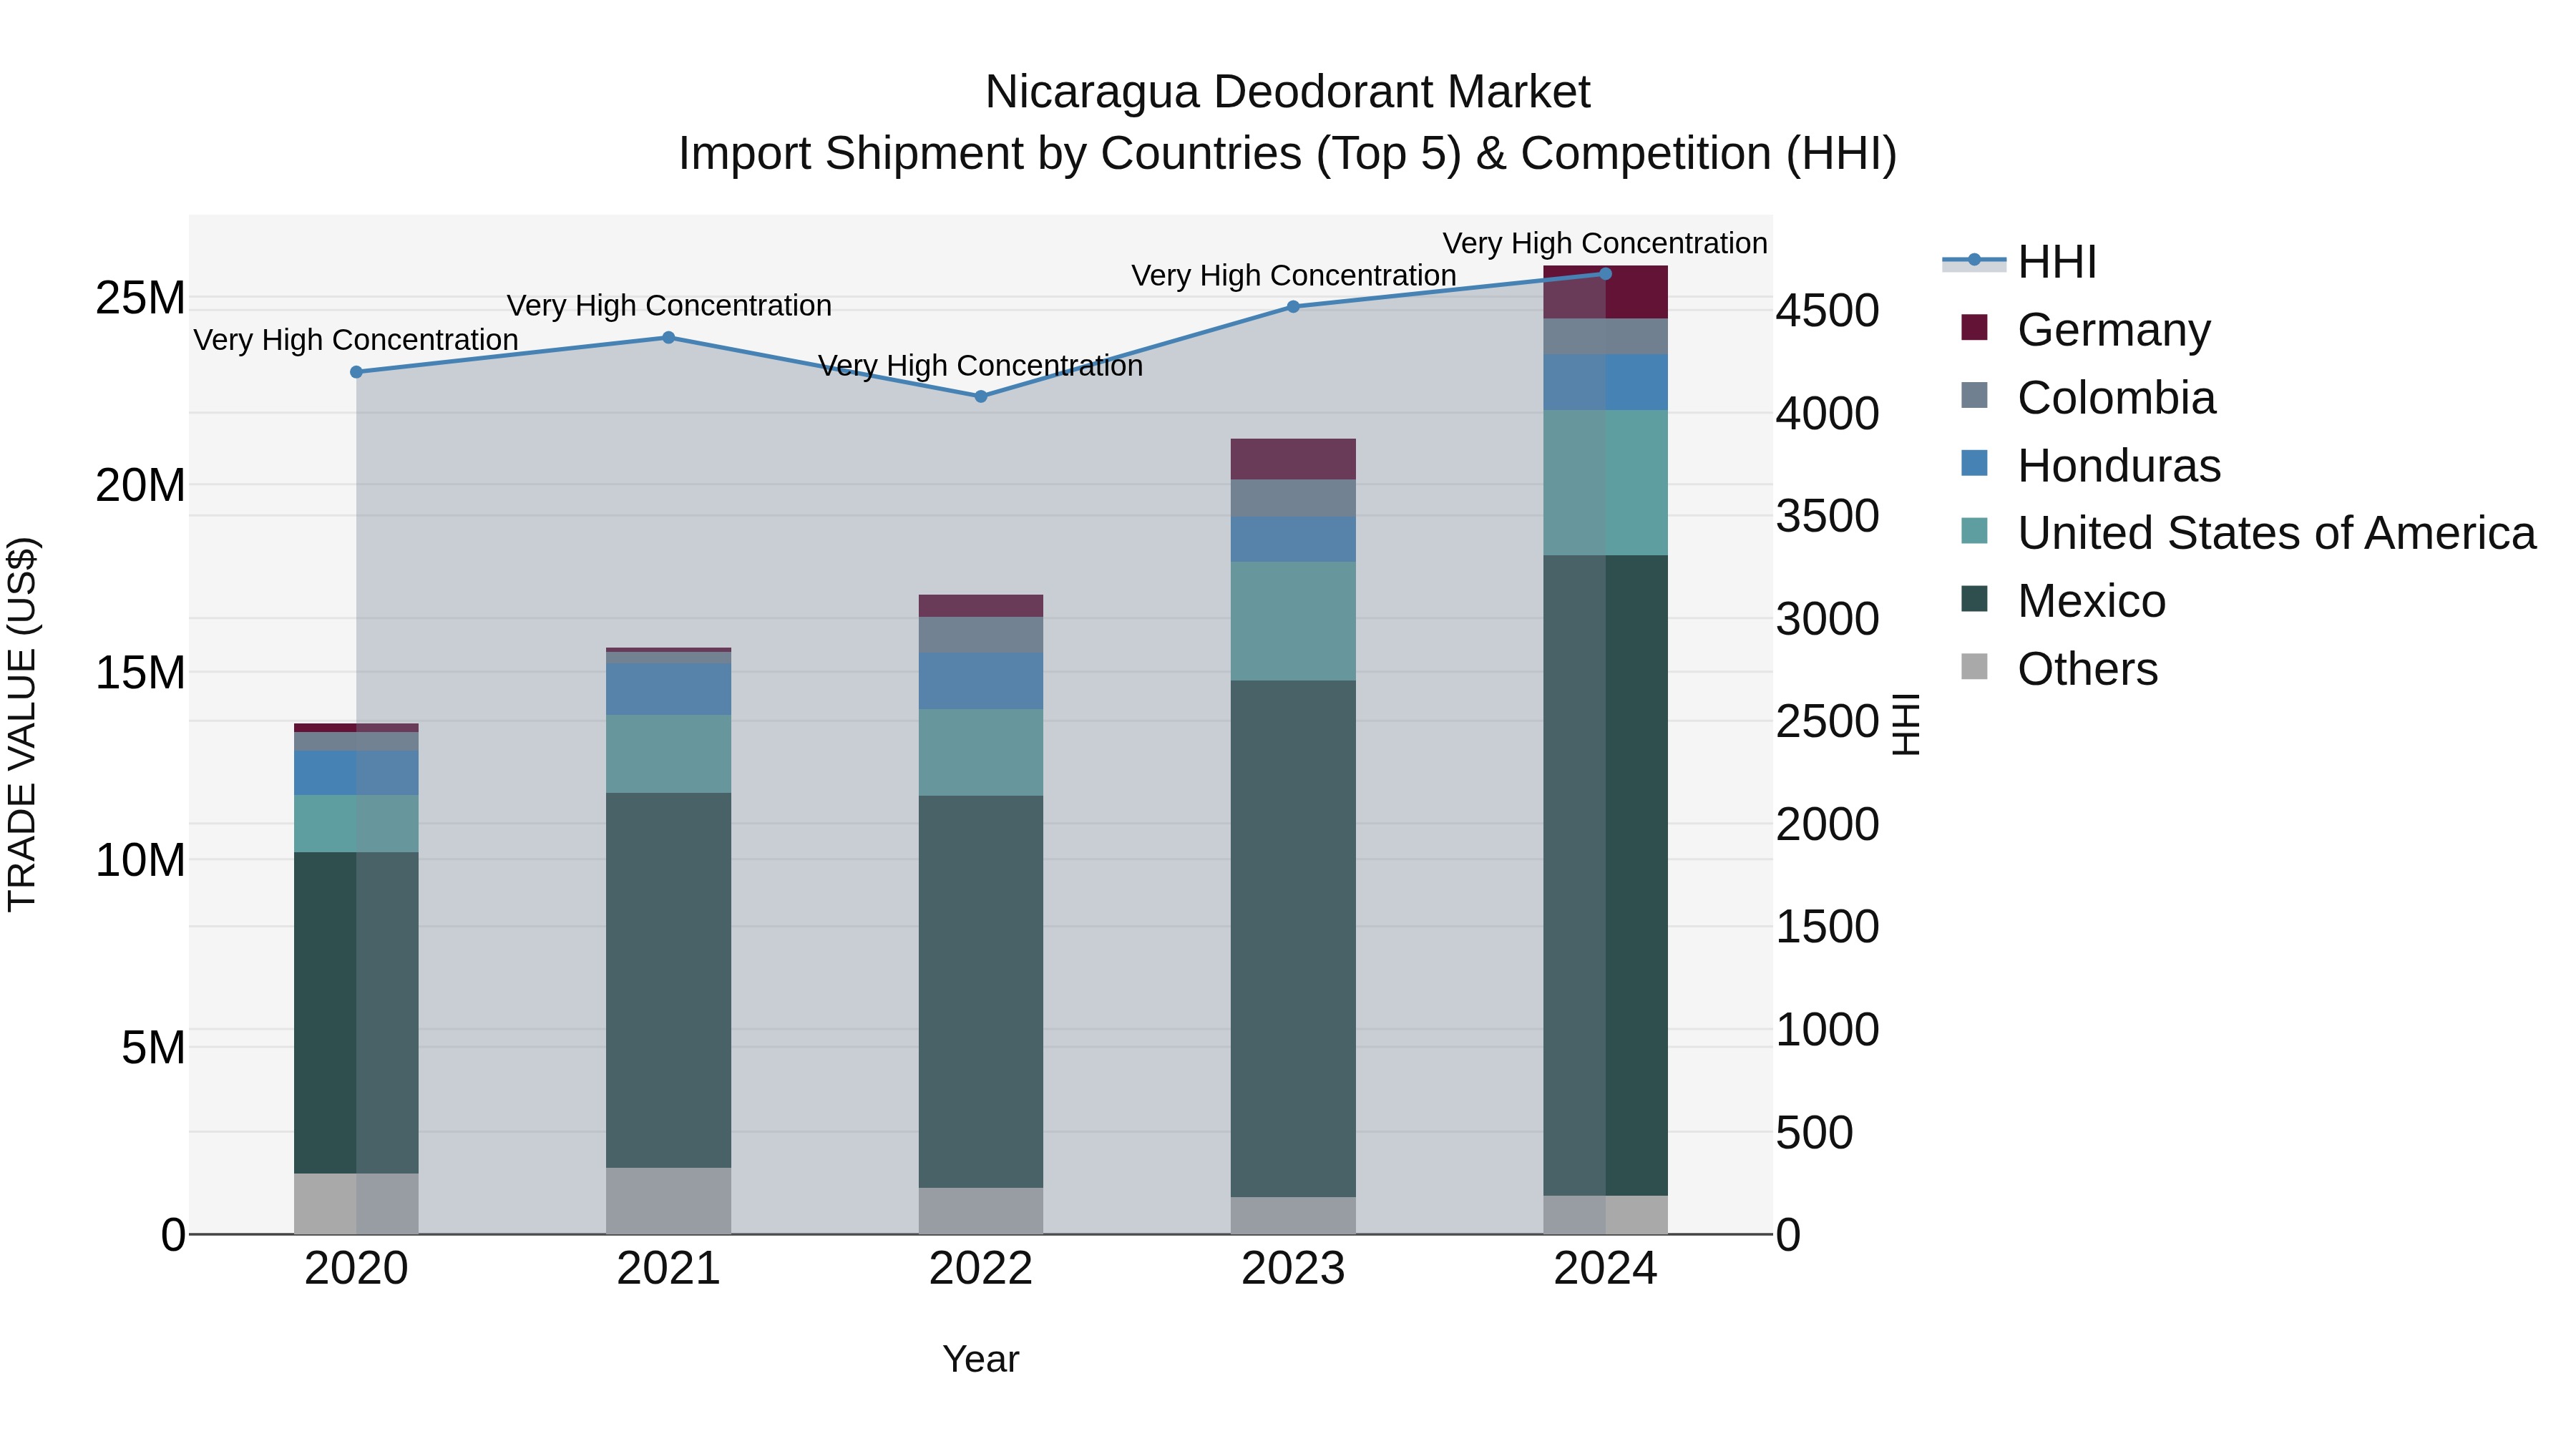
Task: Click the Mexico bar segment for 2020
Action: point(356,1013)
